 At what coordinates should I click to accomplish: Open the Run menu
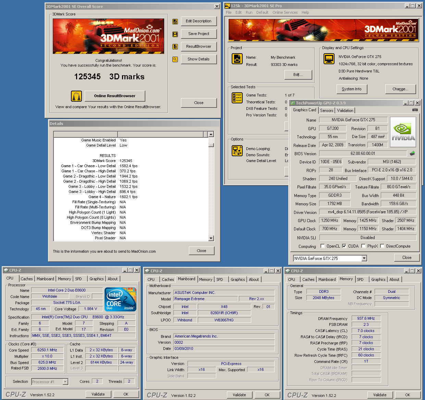(249, 12)
